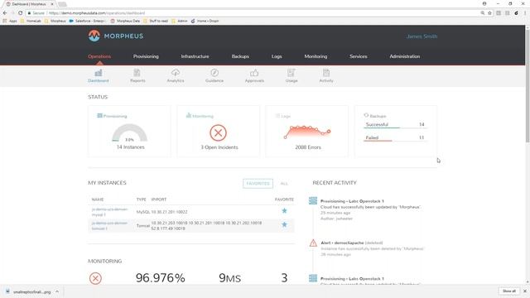Open the Approvals thumbs-up icon

(254, 73)
